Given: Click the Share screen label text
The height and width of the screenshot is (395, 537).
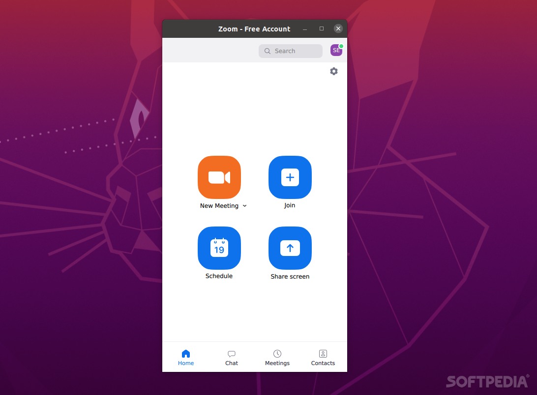Looking at the screenshot, I should (290, 277).
